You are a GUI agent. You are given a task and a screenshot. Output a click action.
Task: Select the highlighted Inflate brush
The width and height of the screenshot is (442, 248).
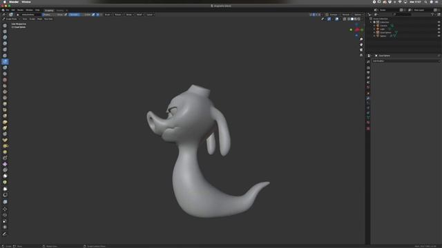coord(5,61)
